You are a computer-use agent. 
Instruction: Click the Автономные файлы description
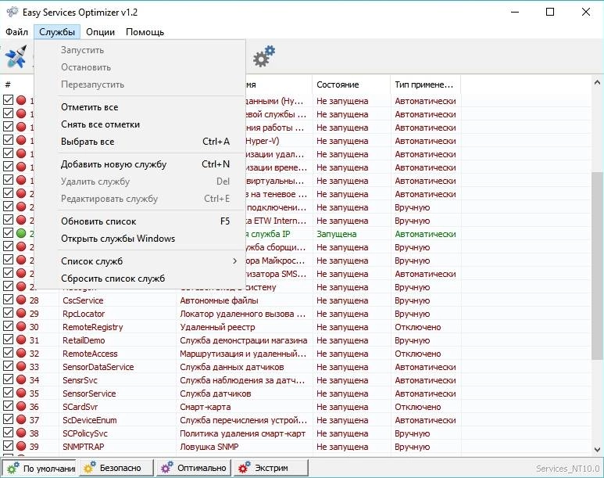219,300
